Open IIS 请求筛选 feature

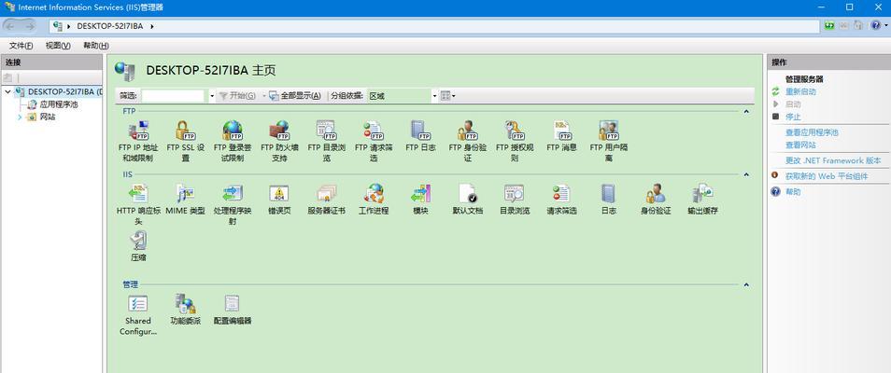tap(561, 200)
